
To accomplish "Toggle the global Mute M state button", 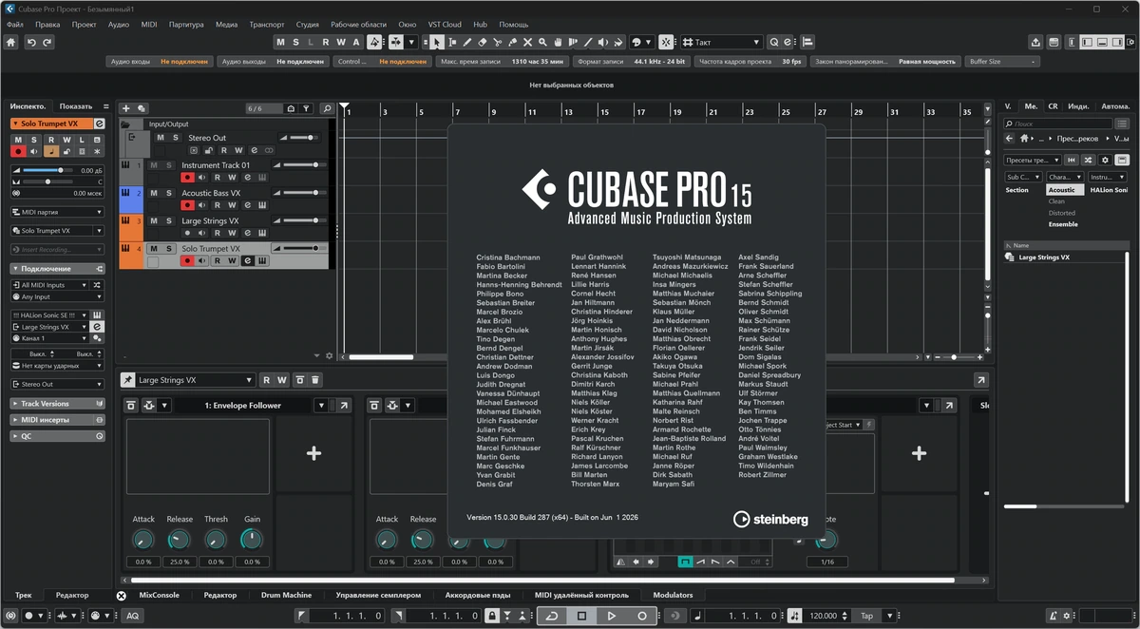I will click(281, 42).
